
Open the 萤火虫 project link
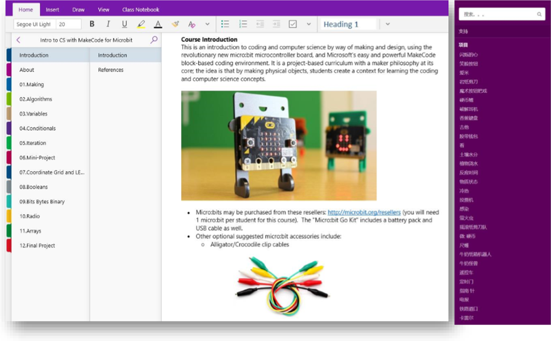point(466,218)
